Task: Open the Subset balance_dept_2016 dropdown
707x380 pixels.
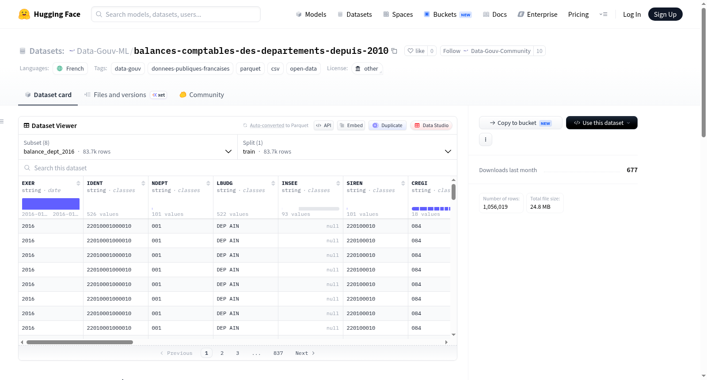Action: coord(128,147)
